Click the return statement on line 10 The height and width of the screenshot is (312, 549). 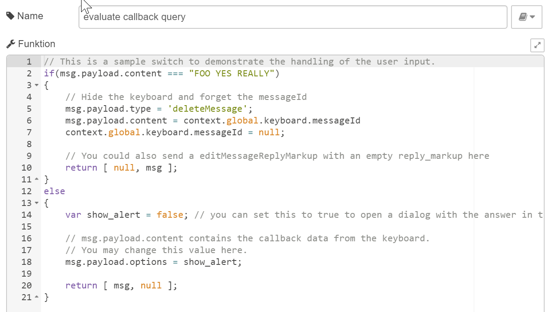click(81, 168)
